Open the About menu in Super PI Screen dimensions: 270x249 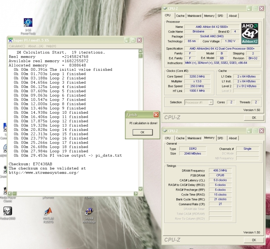[x=35, y=46]
